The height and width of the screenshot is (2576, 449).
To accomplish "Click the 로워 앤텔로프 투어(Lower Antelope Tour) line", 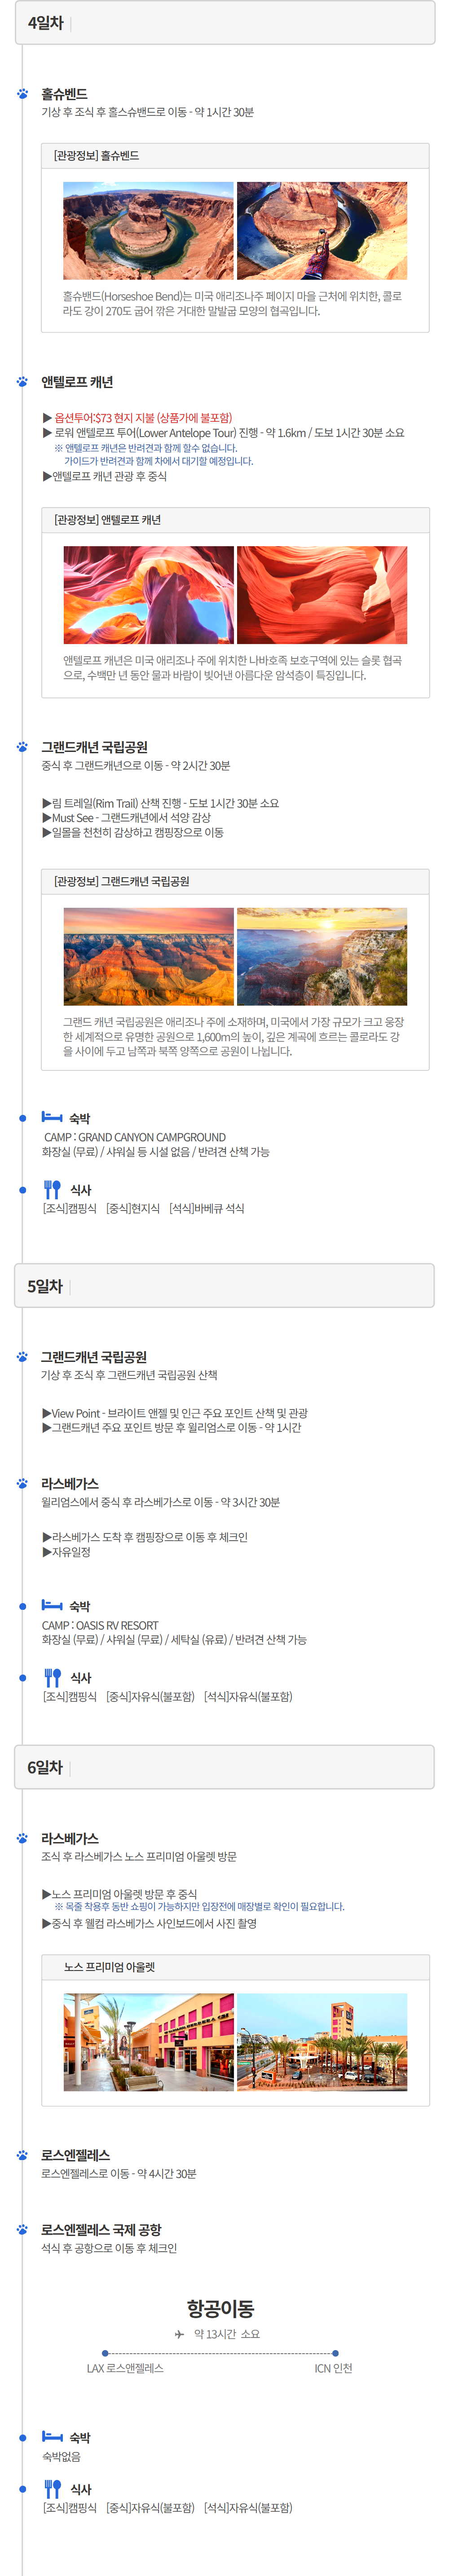I will [223, 433].
